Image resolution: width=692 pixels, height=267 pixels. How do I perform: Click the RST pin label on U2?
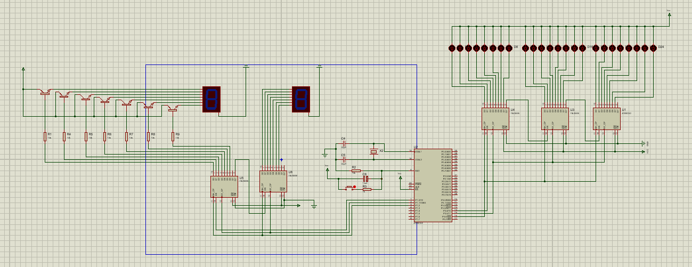pos(417,171)
